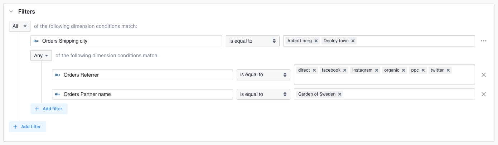Remove the Abbott berg value tag
This screenshot has height=145, width=498.
click(x=316, y=41)
